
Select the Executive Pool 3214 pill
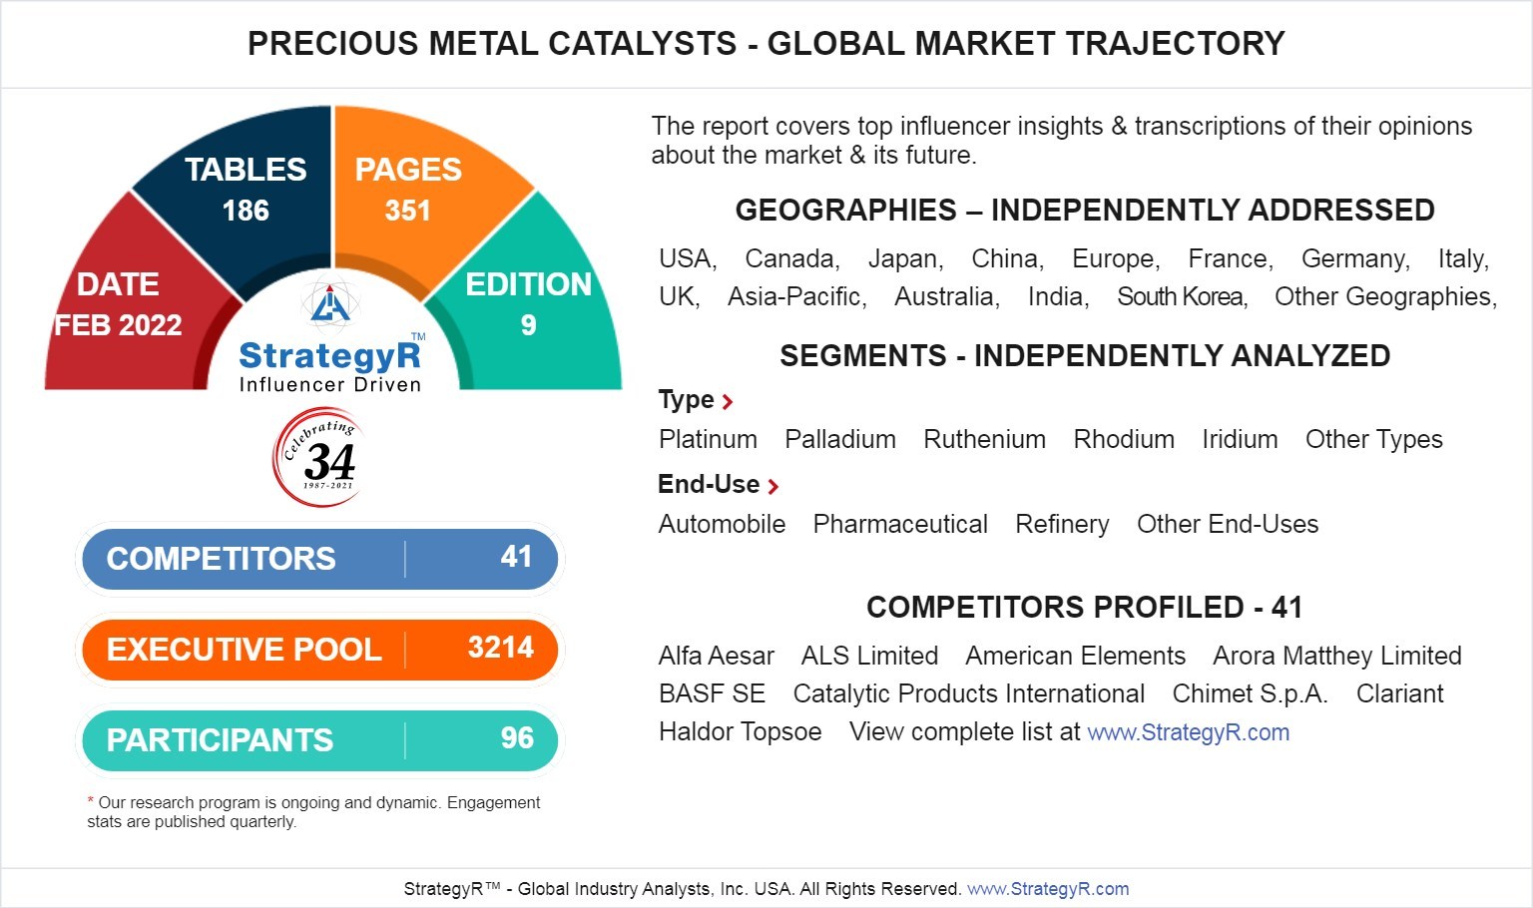click(x=319, y=650)
